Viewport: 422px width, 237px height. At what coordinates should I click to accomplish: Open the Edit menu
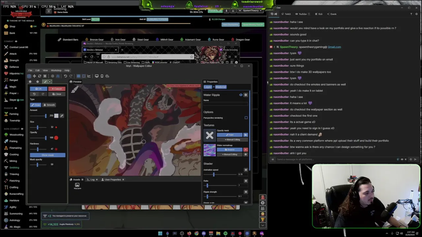38,70
